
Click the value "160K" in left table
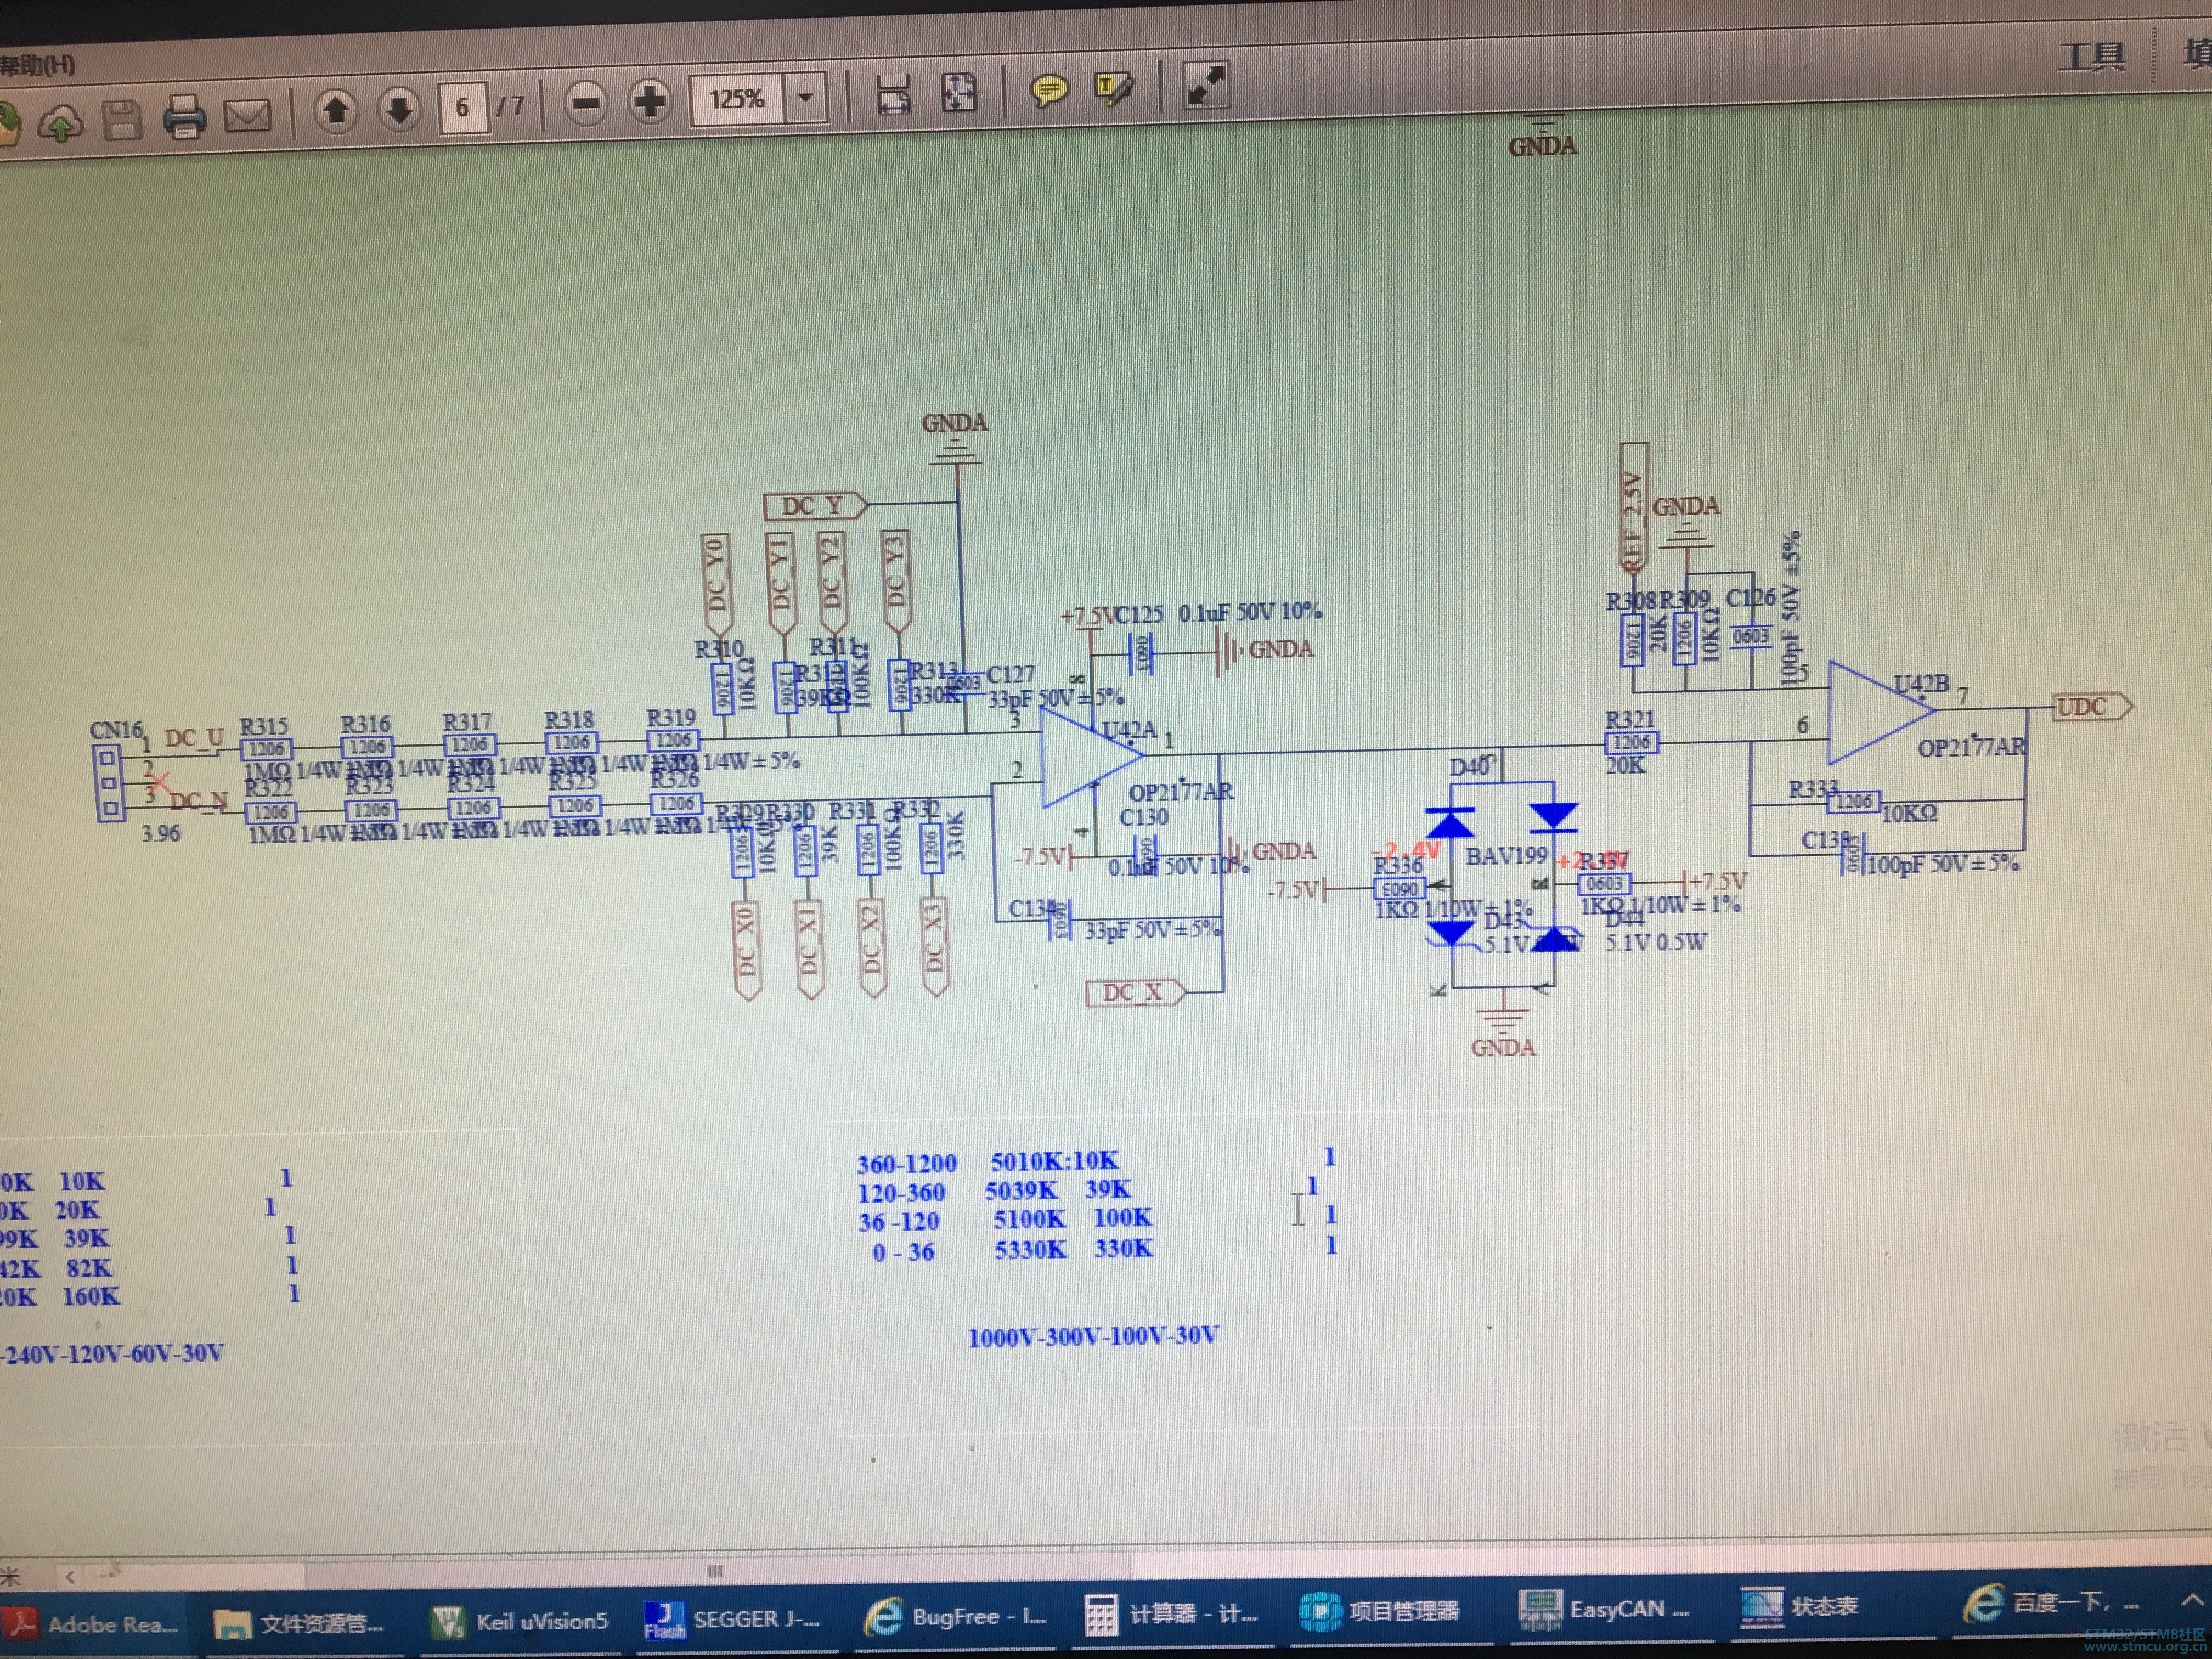[91, 1296]
